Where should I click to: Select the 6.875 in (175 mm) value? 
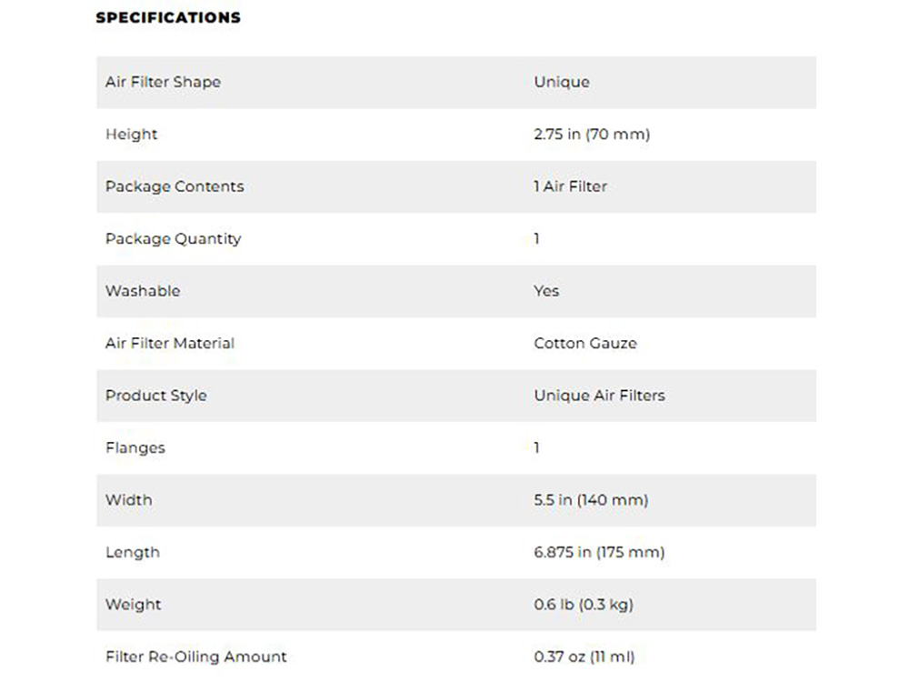tap(599, 553)
